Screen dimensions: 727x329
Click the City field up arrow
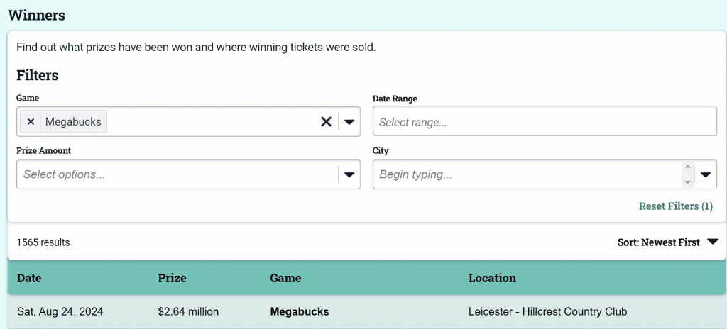pos(687,167)
